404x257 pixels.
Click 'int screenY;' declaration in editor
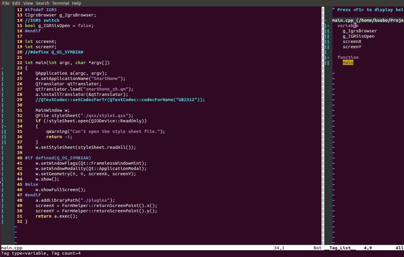click(41, 47)
